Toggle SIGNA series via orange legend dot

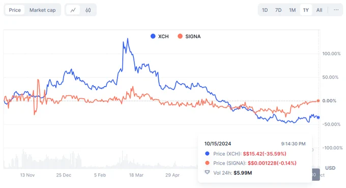[180, 36]
